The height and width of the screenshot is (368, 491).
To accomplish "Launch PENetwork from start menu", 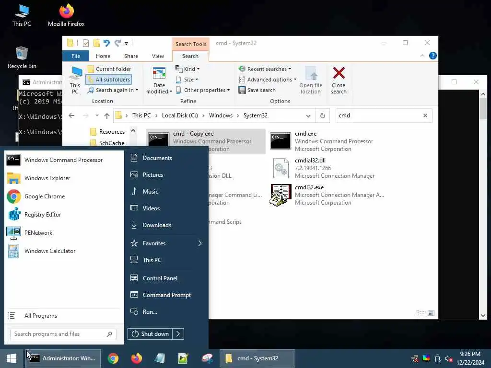I will click(64, 233).
